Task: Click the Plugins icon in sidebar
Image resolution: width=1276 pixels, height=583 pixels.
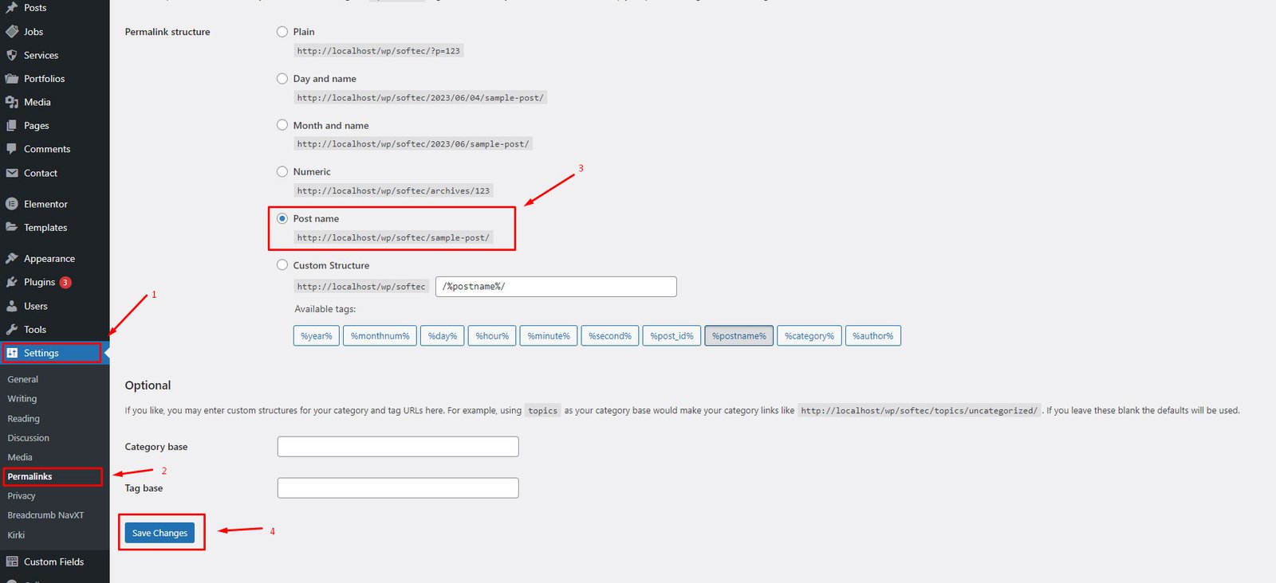Action: click(x=12, y=283)
